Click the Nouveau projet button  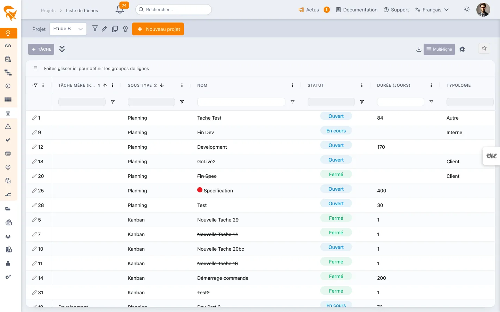coord(158,29)
